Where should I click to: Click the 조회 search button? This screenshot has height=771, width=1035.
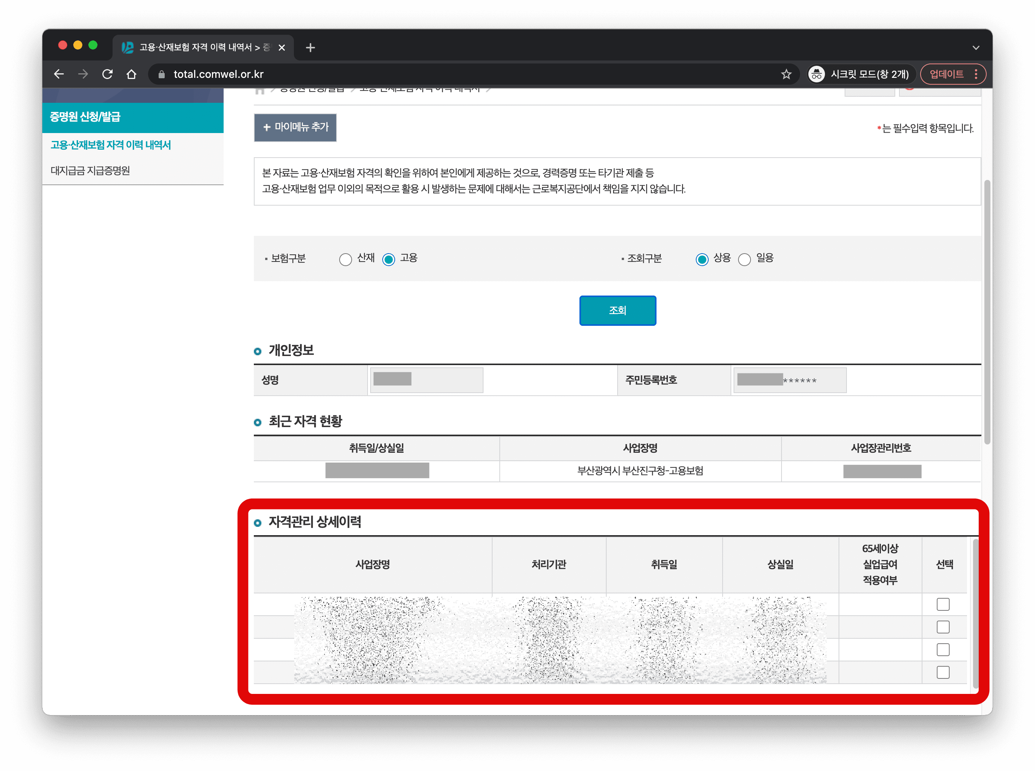(617, 310)
